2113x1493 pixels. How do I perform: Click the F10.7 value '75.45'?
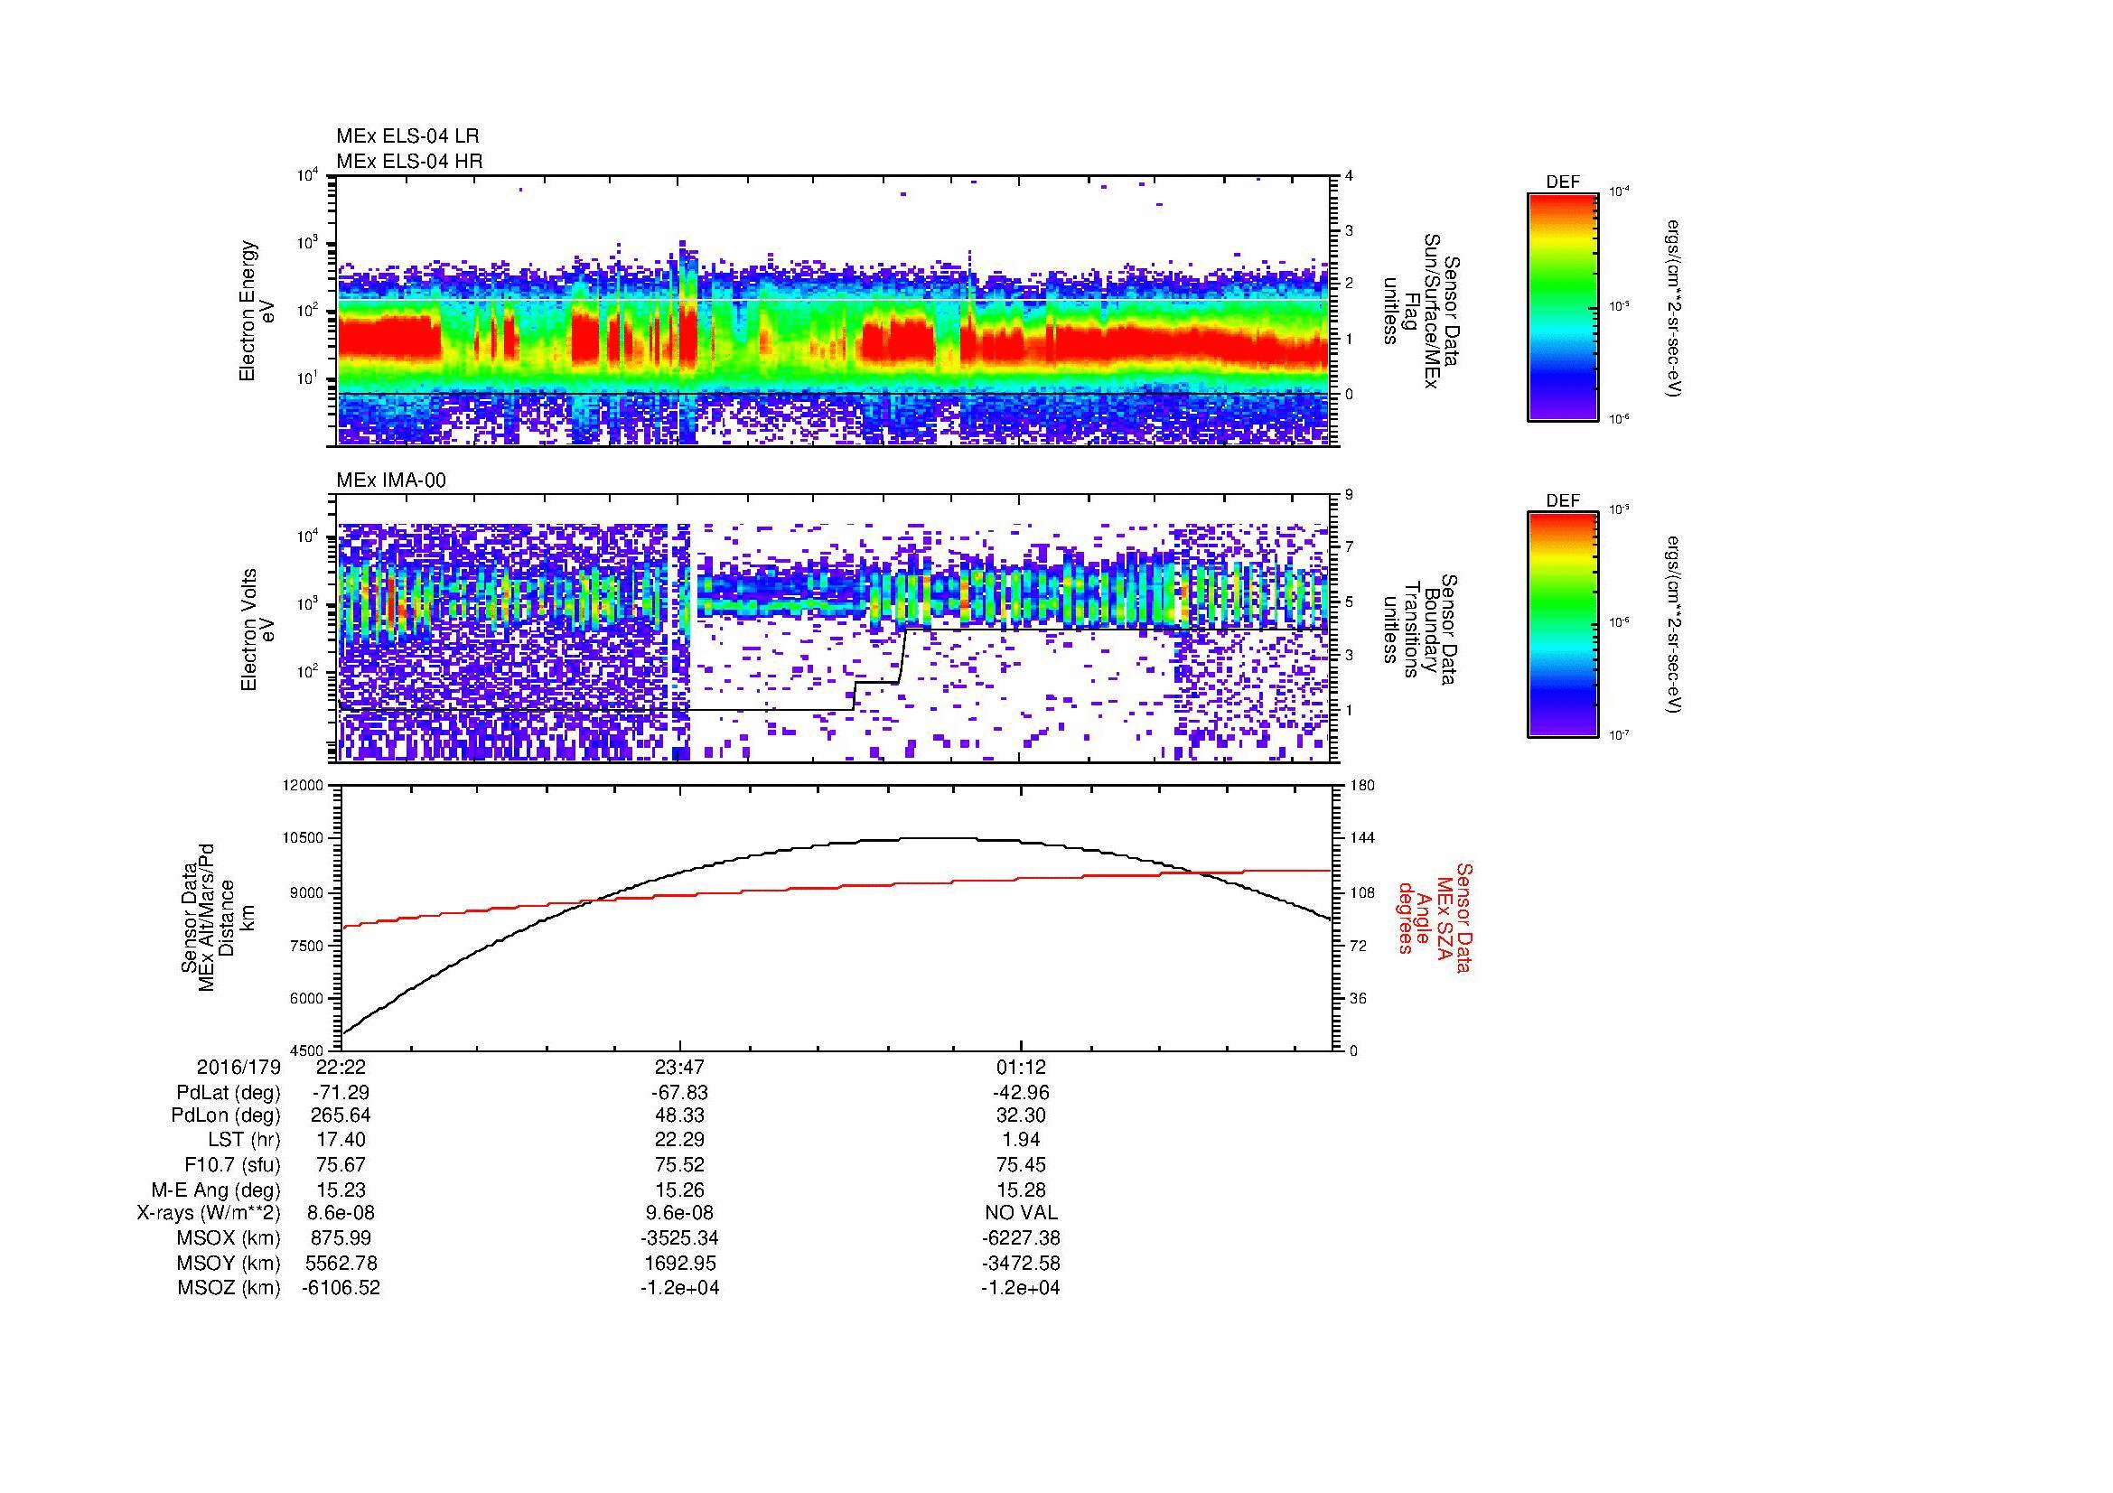tap(1021, 1164)
